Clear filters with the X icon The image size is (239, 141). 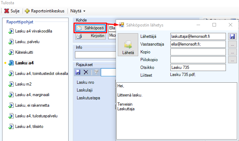[x=86, y=72]
